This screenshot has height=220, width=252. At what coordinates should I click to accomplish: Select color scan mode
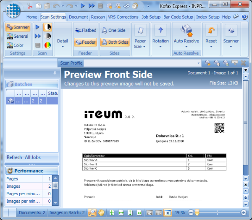click(47, 45)
